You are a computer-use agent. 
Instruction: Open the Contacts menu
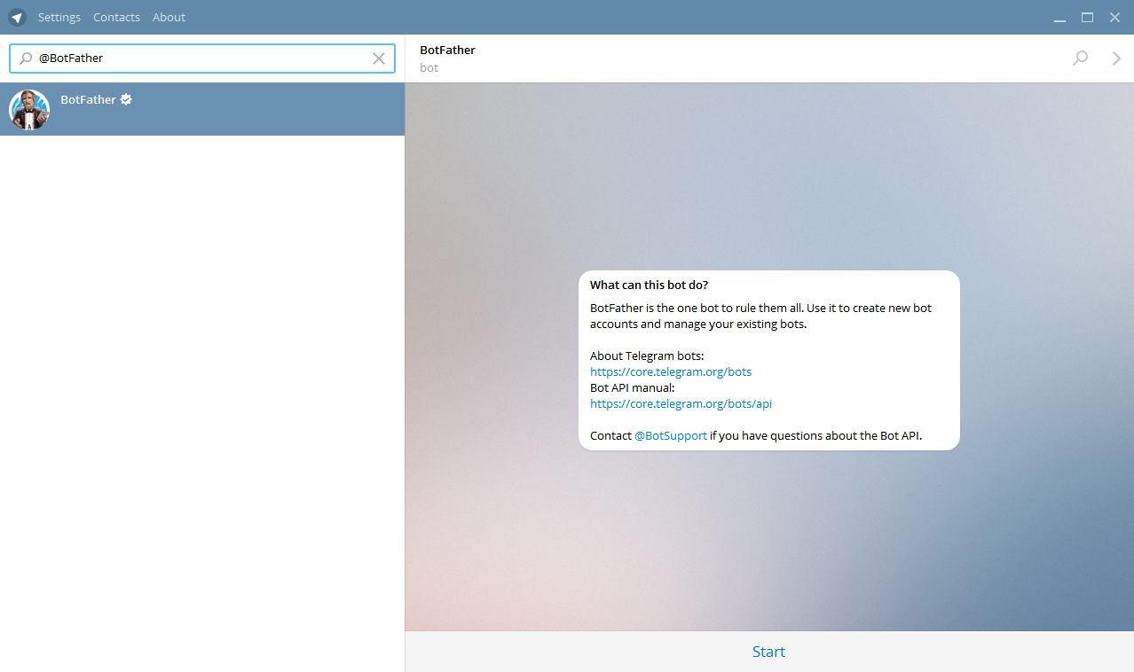(x=116, y=18)
